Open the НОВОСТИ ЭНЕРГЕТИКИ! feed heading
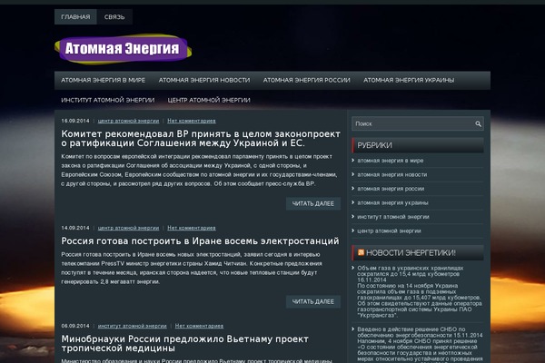 point(411,253)
